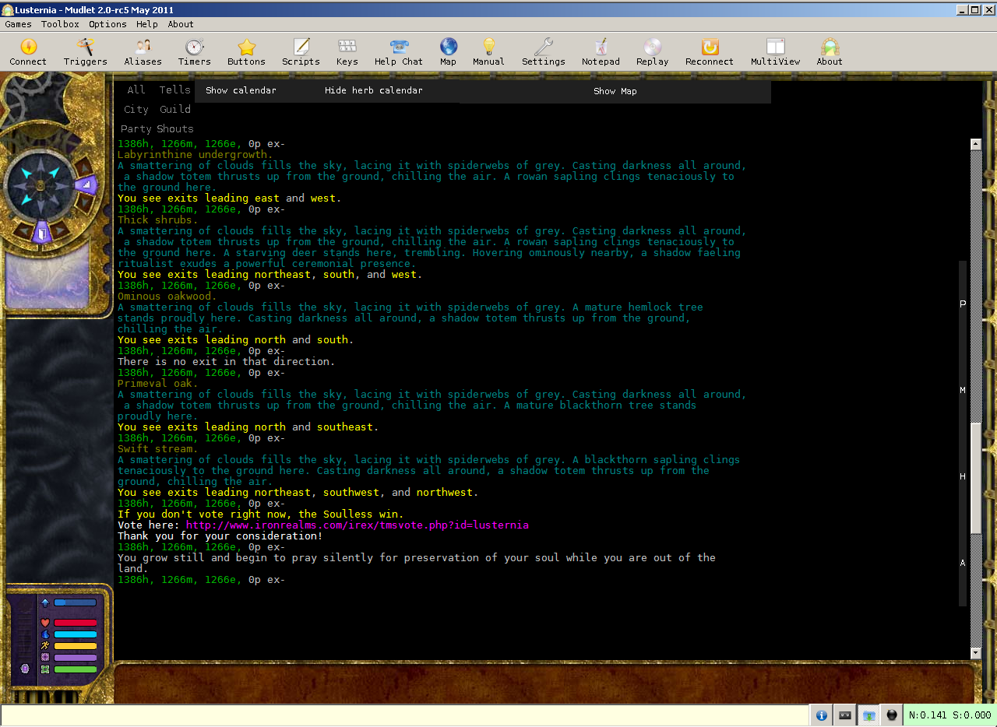The width and height of the screenshot is (997, 727).
Task: Switch to the Tells chat tab
Action: point(174,90)
